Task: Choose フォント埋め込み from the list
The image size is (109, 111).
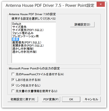Action: coord(23,33)
